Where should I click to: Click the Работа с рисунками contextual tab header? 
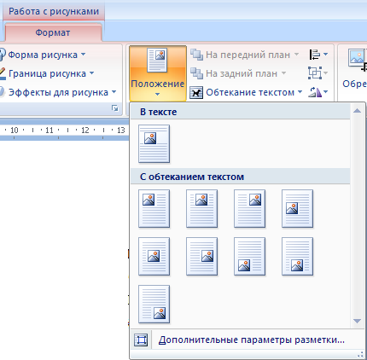pos(54,11)
